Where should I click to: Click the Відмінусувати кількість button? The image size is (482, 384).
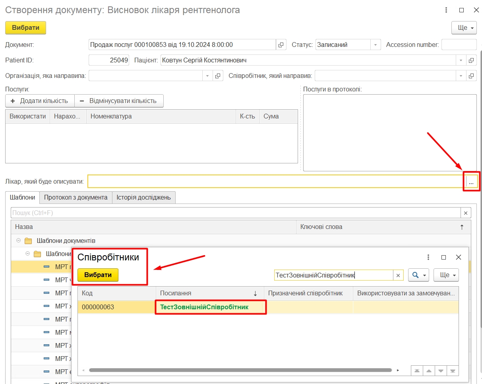coord(119,101)
